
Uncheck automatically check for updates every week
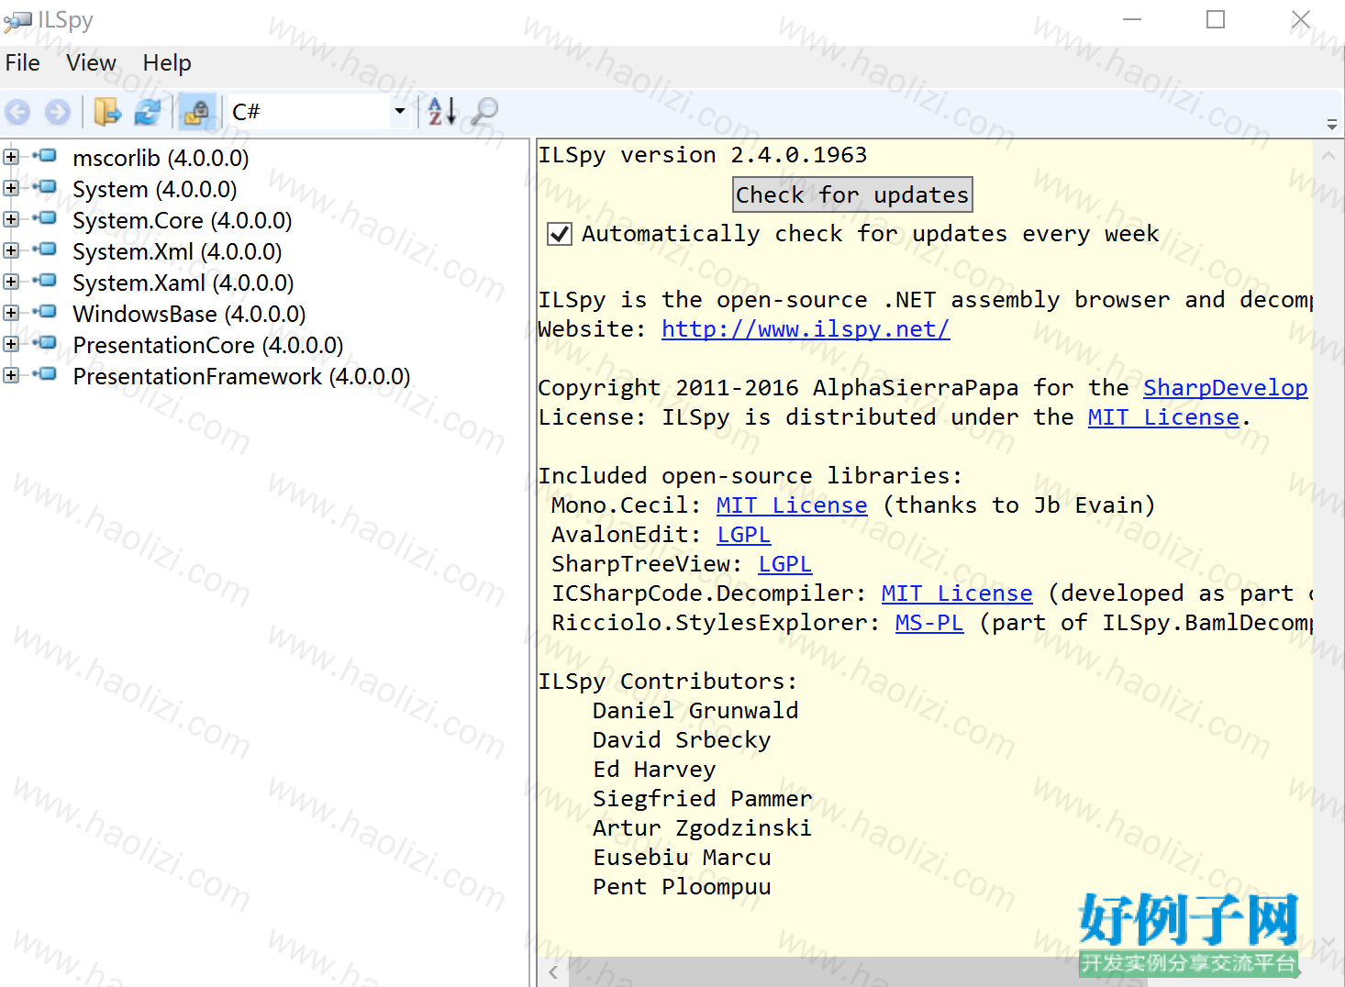point(560,234)
